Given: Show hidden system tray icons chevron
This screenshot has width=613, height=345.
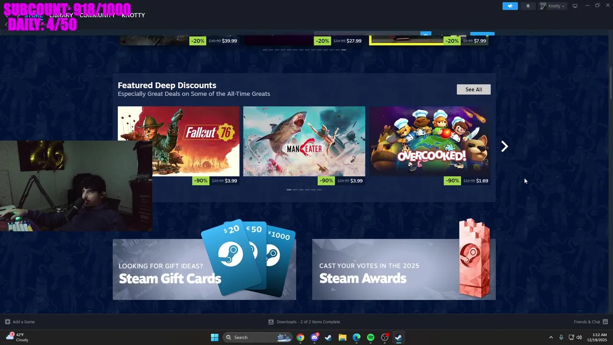Looking at the screenshot, I should [551, 337].
